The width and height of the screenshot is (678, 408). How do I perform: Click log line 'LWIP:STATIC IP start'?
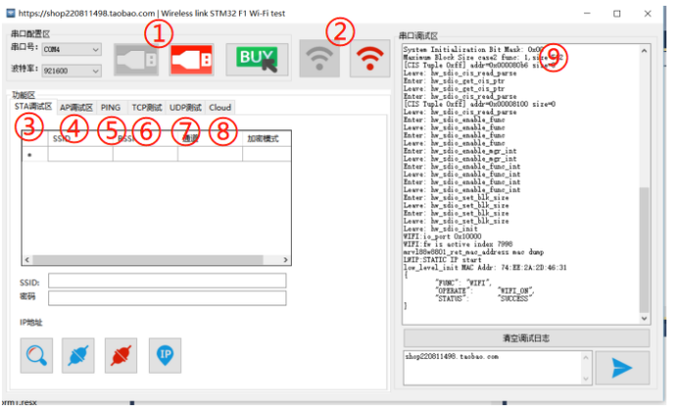click(x=442, y=259)
